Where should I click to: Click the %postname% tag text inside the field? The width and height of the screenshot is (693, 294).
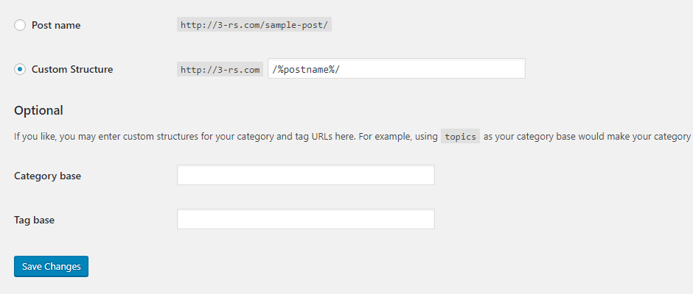pyautogui.click(x=306, y=70)
